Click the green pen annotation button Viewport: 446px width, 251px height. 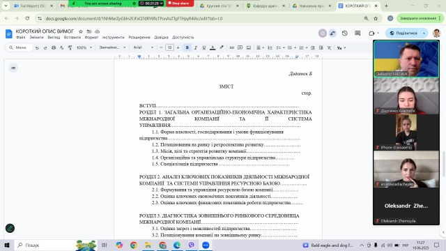pyautogui.click(x=10, y=228)
